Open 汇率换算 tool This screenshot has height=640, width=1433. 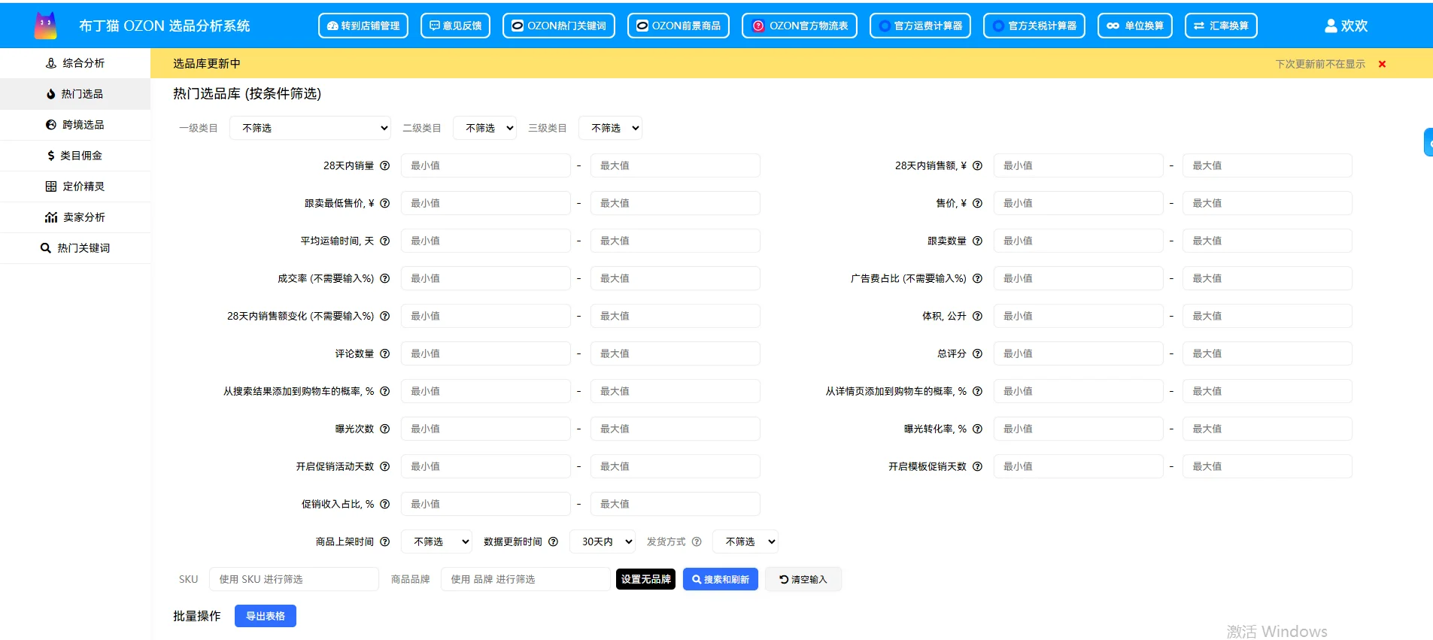pos(1221,26)
